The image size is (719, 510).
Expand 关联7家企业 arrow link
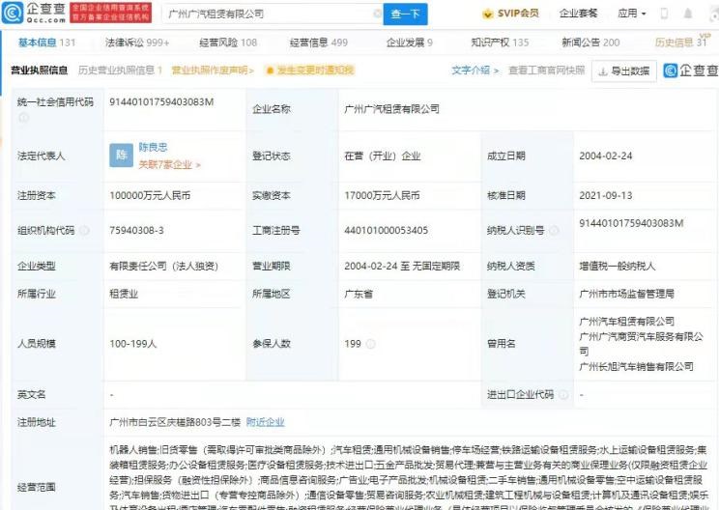(x=170, y=164)
